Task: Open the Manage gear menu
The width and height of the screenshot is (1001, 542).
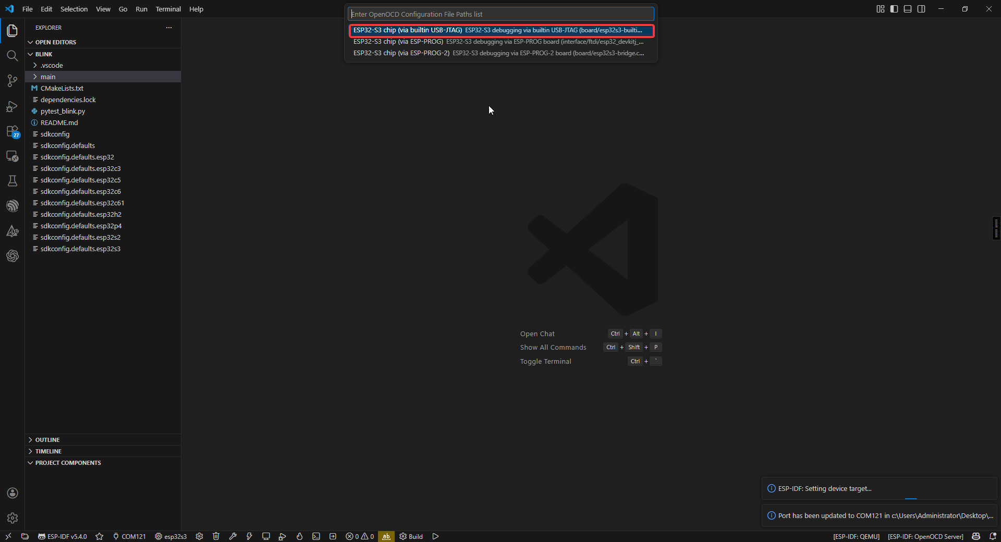Action: tap(13, 518)
